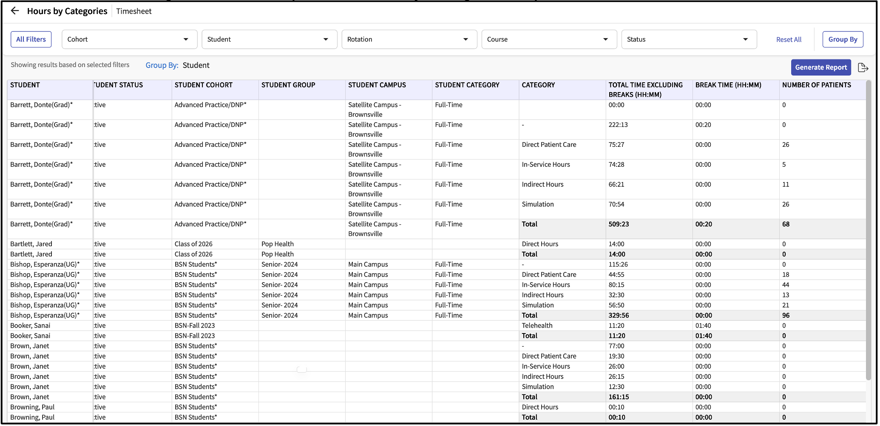Click the All Filters button
880x426 pixels.
click(31, 39)
